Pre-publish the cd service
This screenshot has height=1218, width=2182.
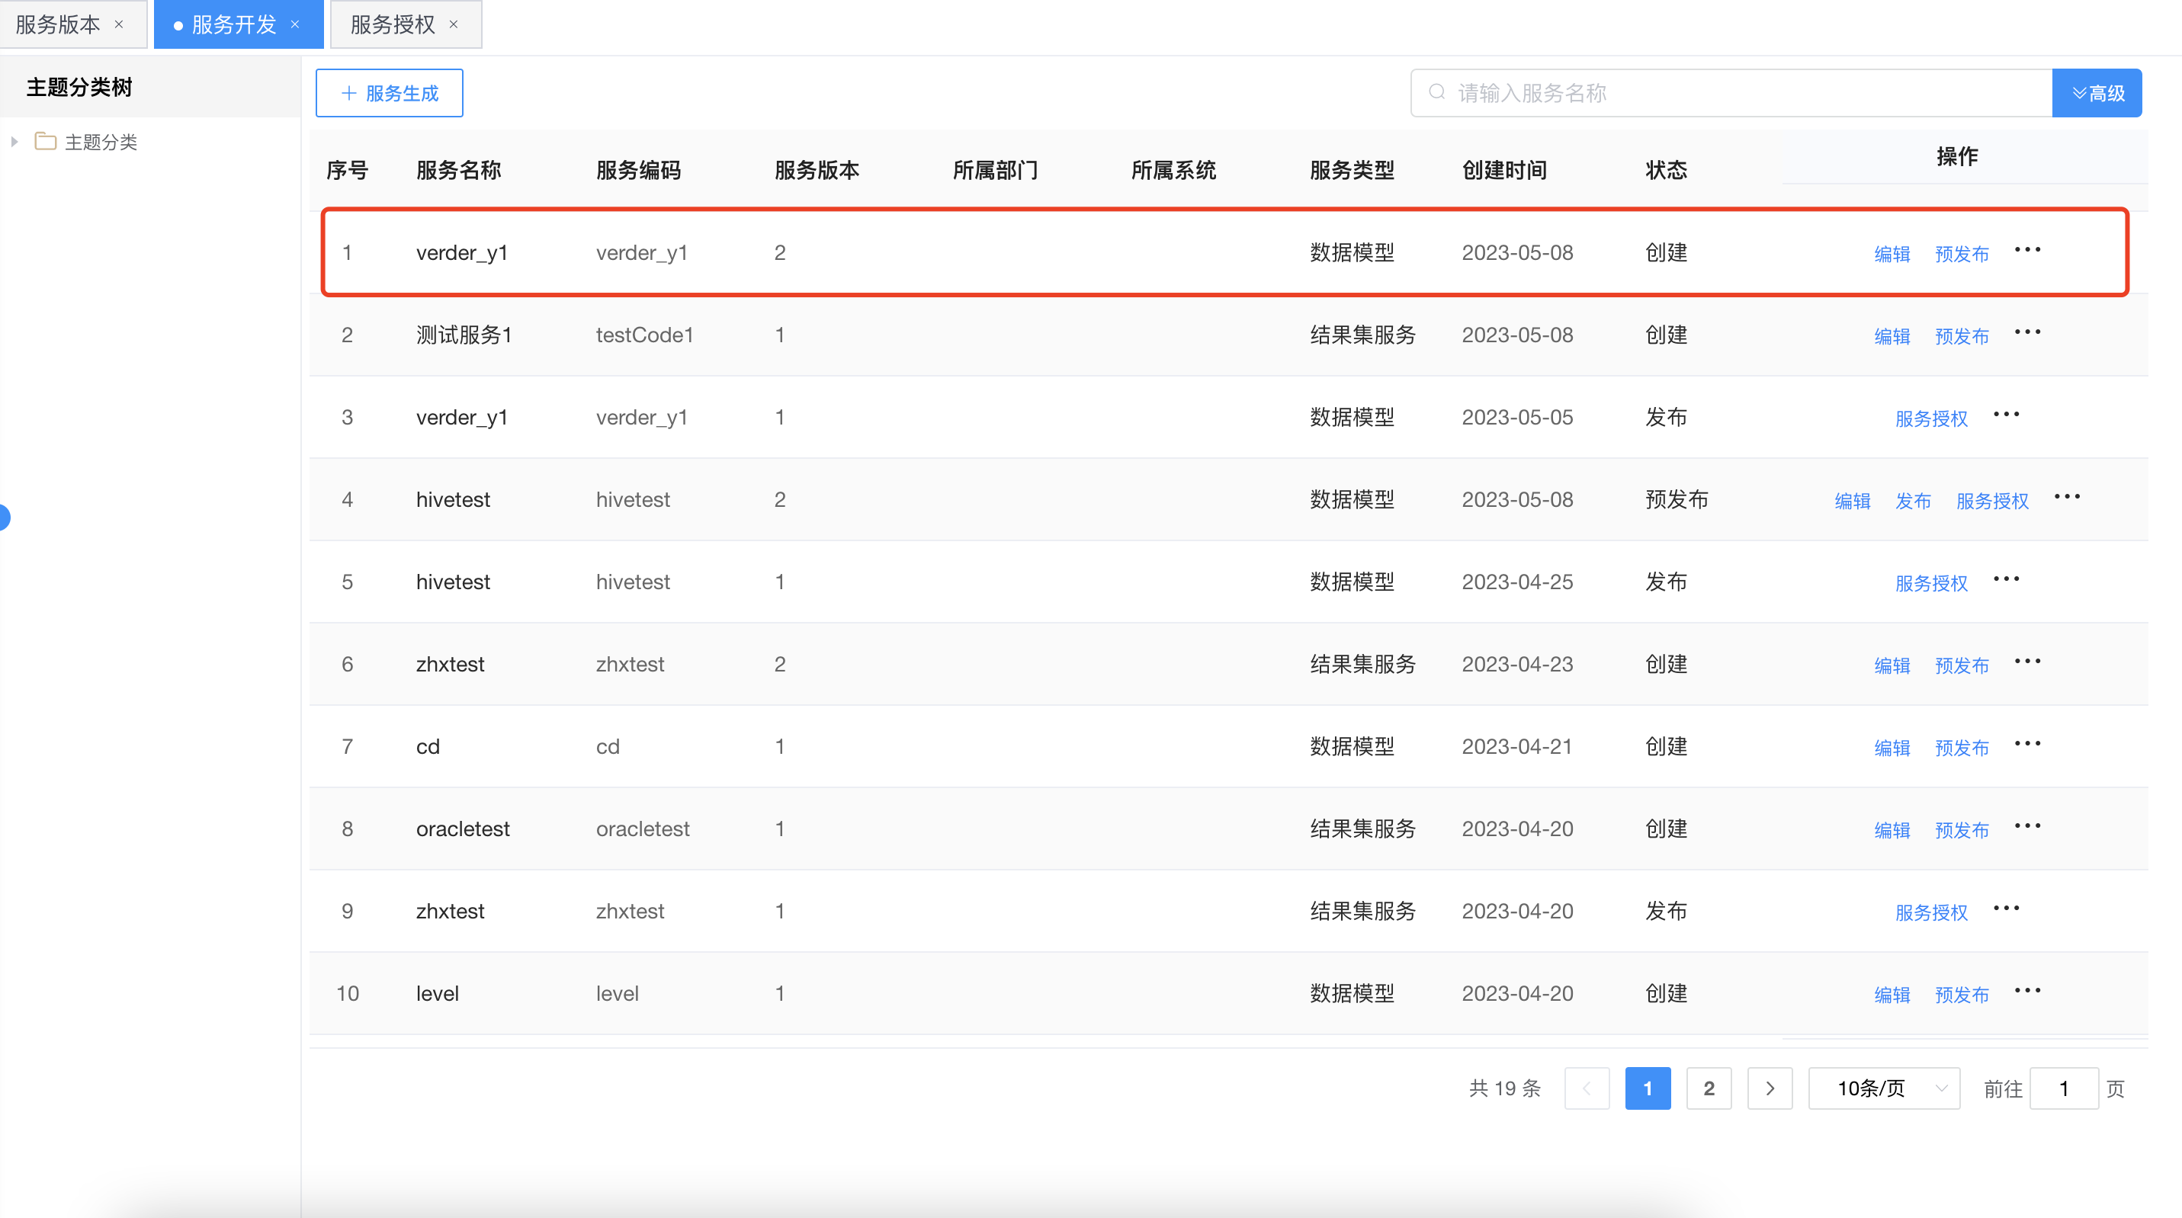[x=1962, y=747]
